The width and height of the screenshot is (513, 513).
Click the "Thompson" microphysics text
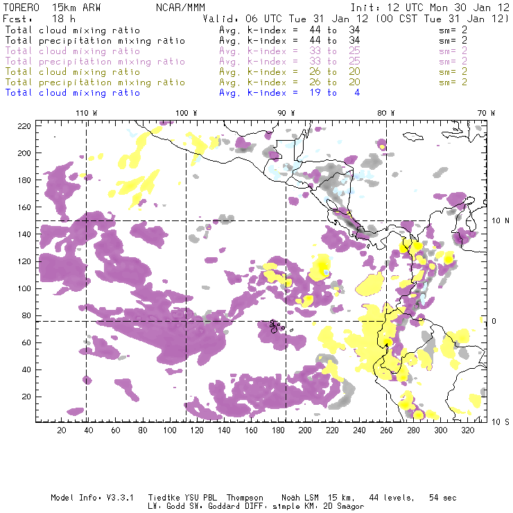click(x=245, y=498)
